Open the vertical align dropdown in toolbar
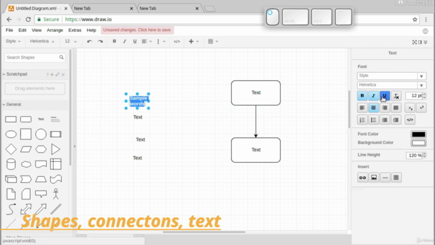The height and width of the screenshot is (245, 435). click(x=161, y=42)
